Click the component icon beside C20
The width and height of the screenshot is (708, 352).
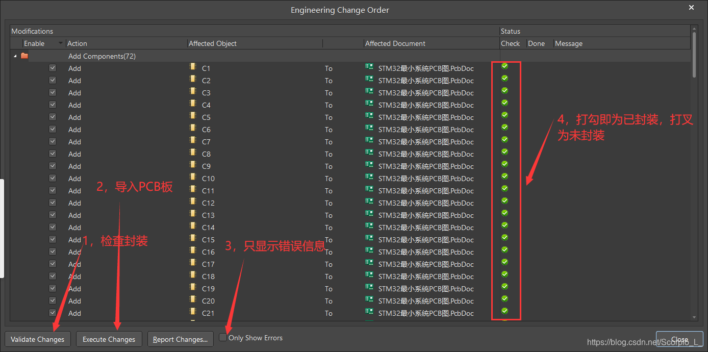(192, 299)
